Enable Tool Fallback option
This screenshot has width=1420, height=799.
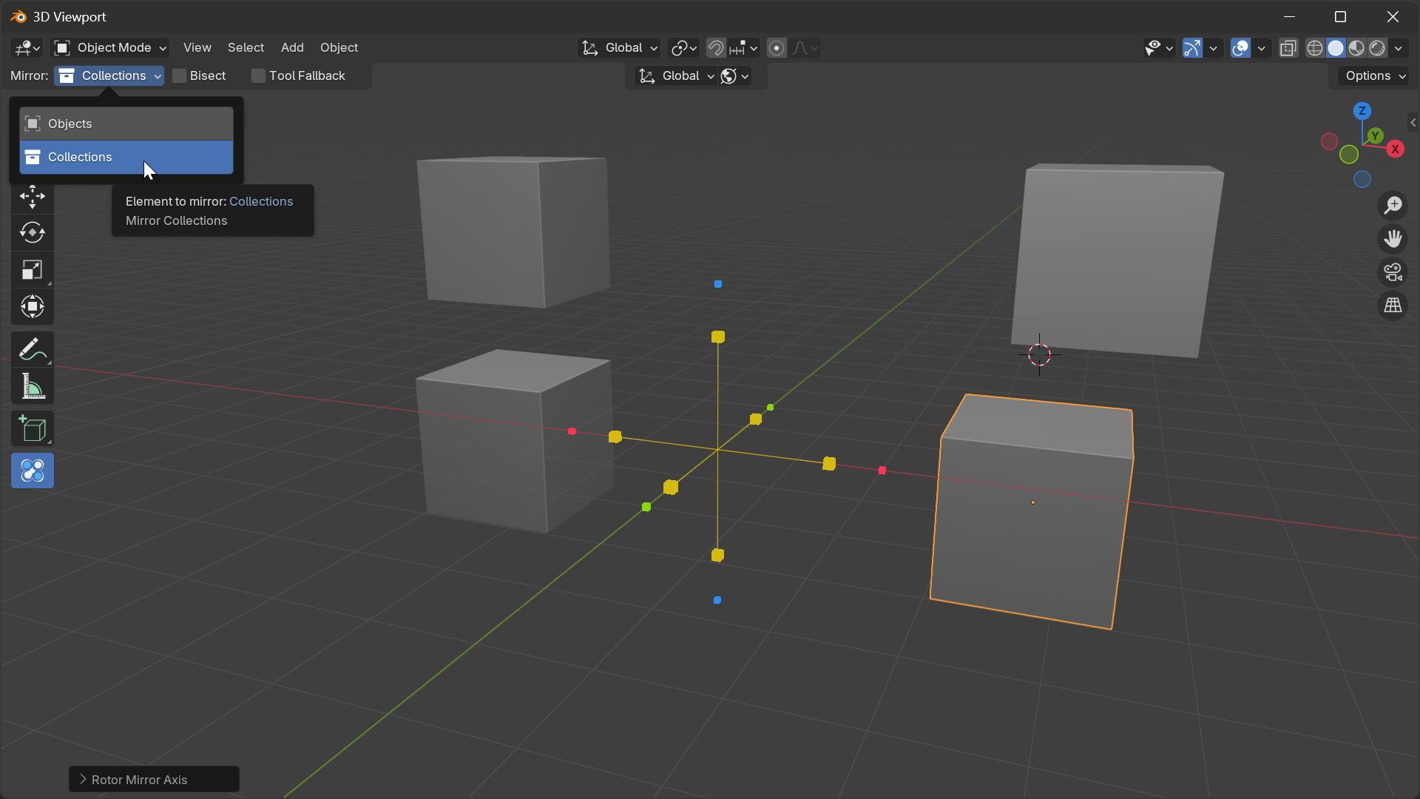pos(258,75)
